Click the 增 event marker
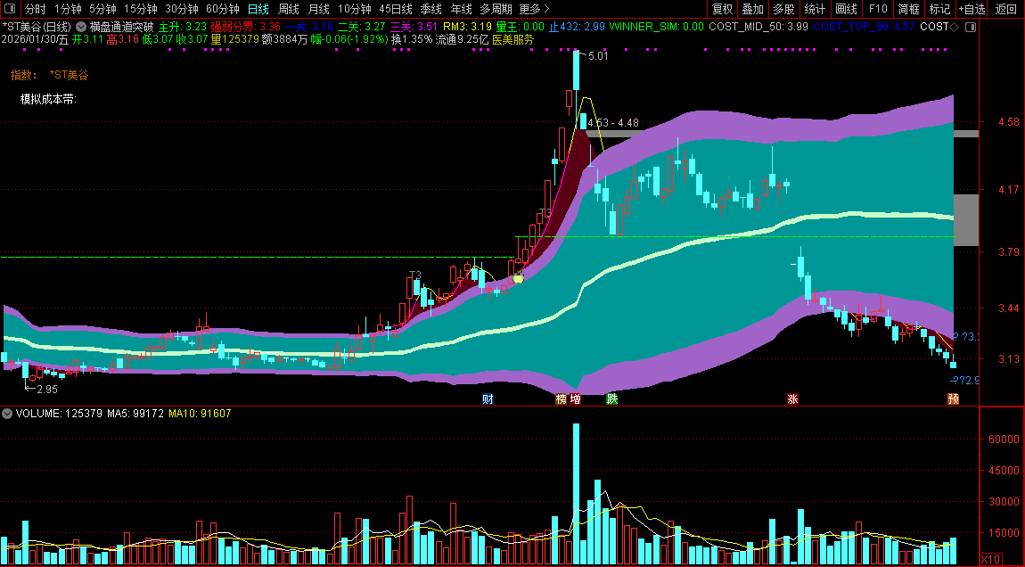 575,399
